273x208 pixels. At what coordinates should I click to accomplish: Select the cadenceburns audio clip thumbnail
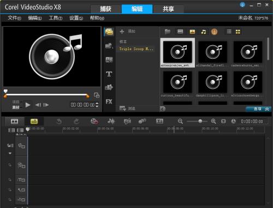pos(248,53)
